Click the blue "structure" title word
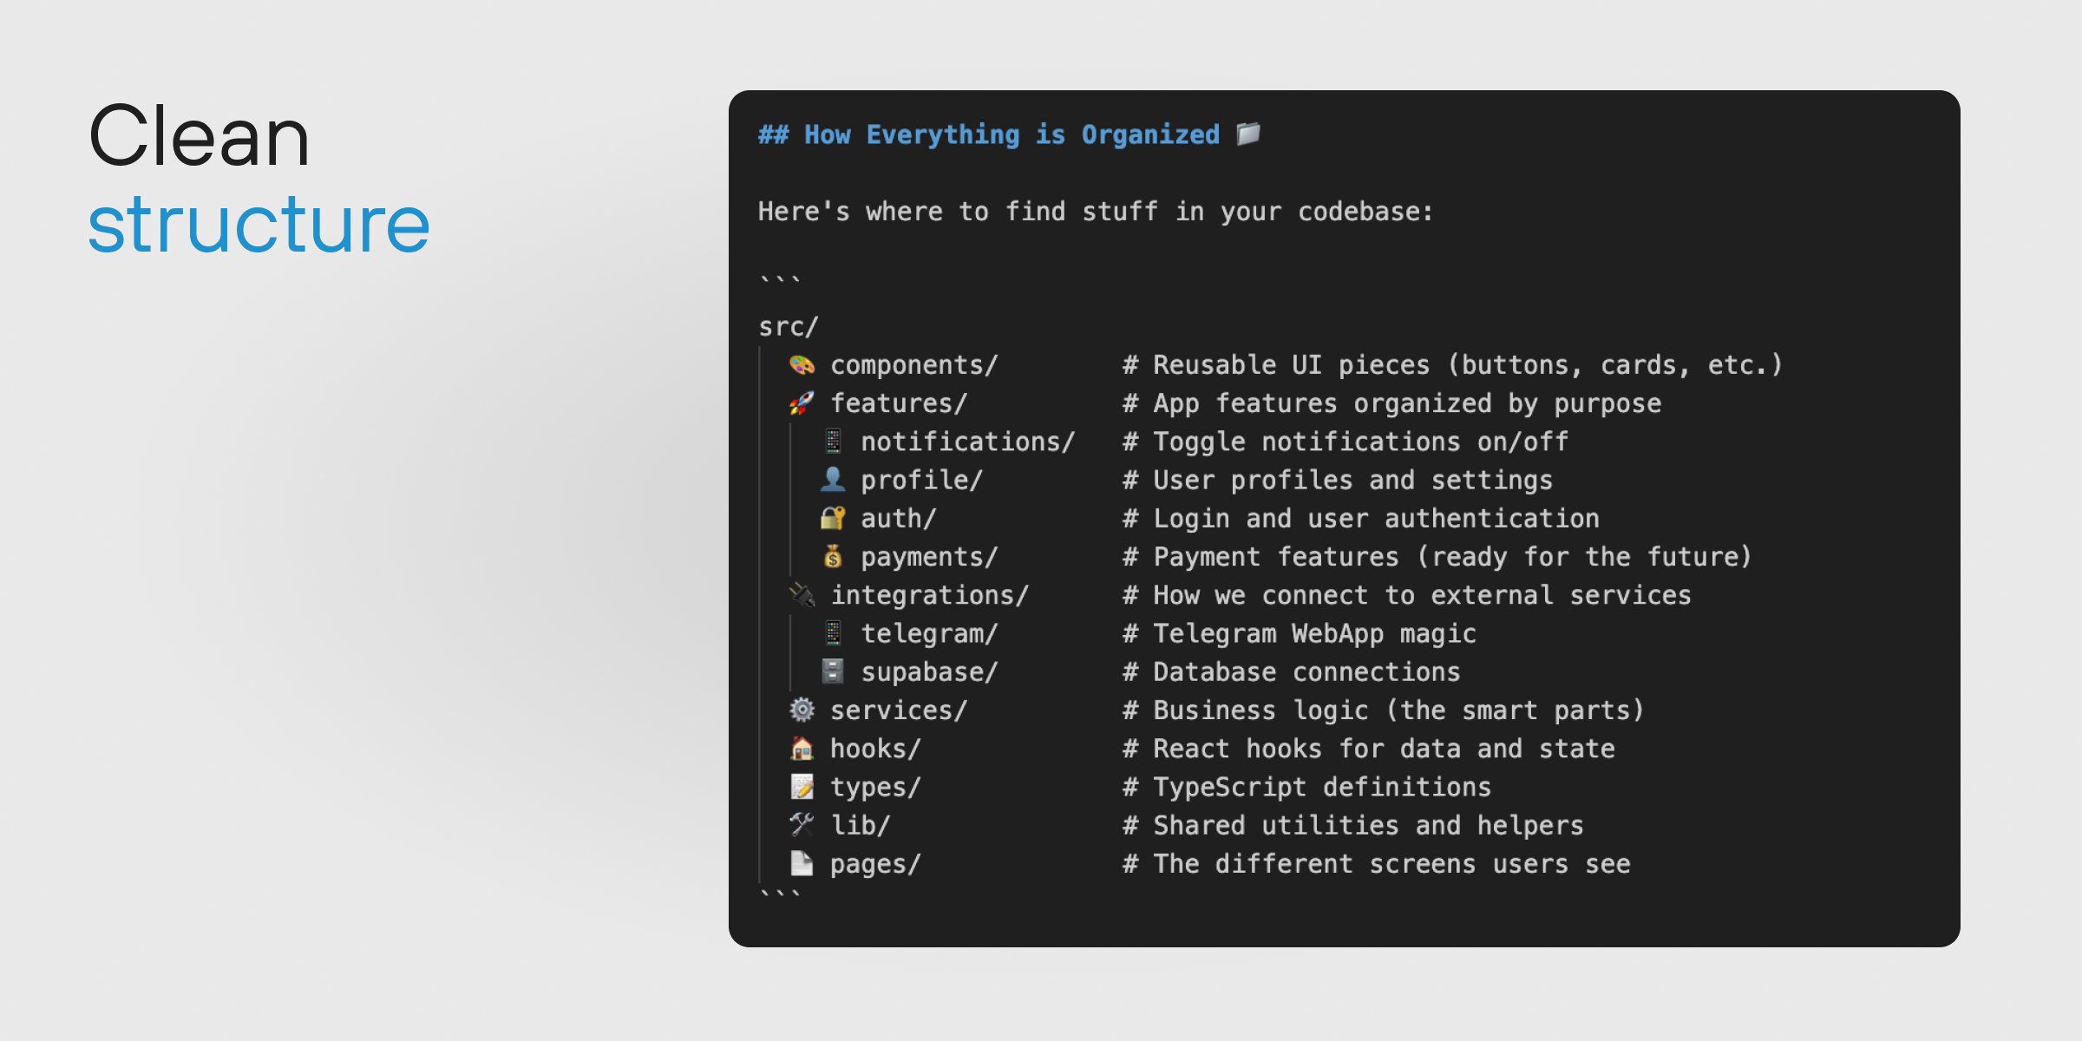The image size is (2082, 1041). coord(259,226)
